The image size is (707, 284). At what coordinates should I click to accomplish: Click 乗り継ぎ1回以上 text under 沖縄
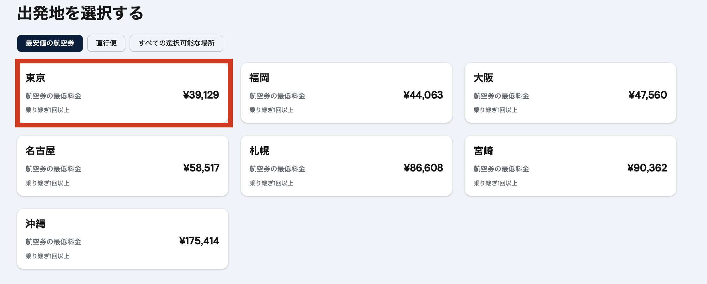(48, 256)
